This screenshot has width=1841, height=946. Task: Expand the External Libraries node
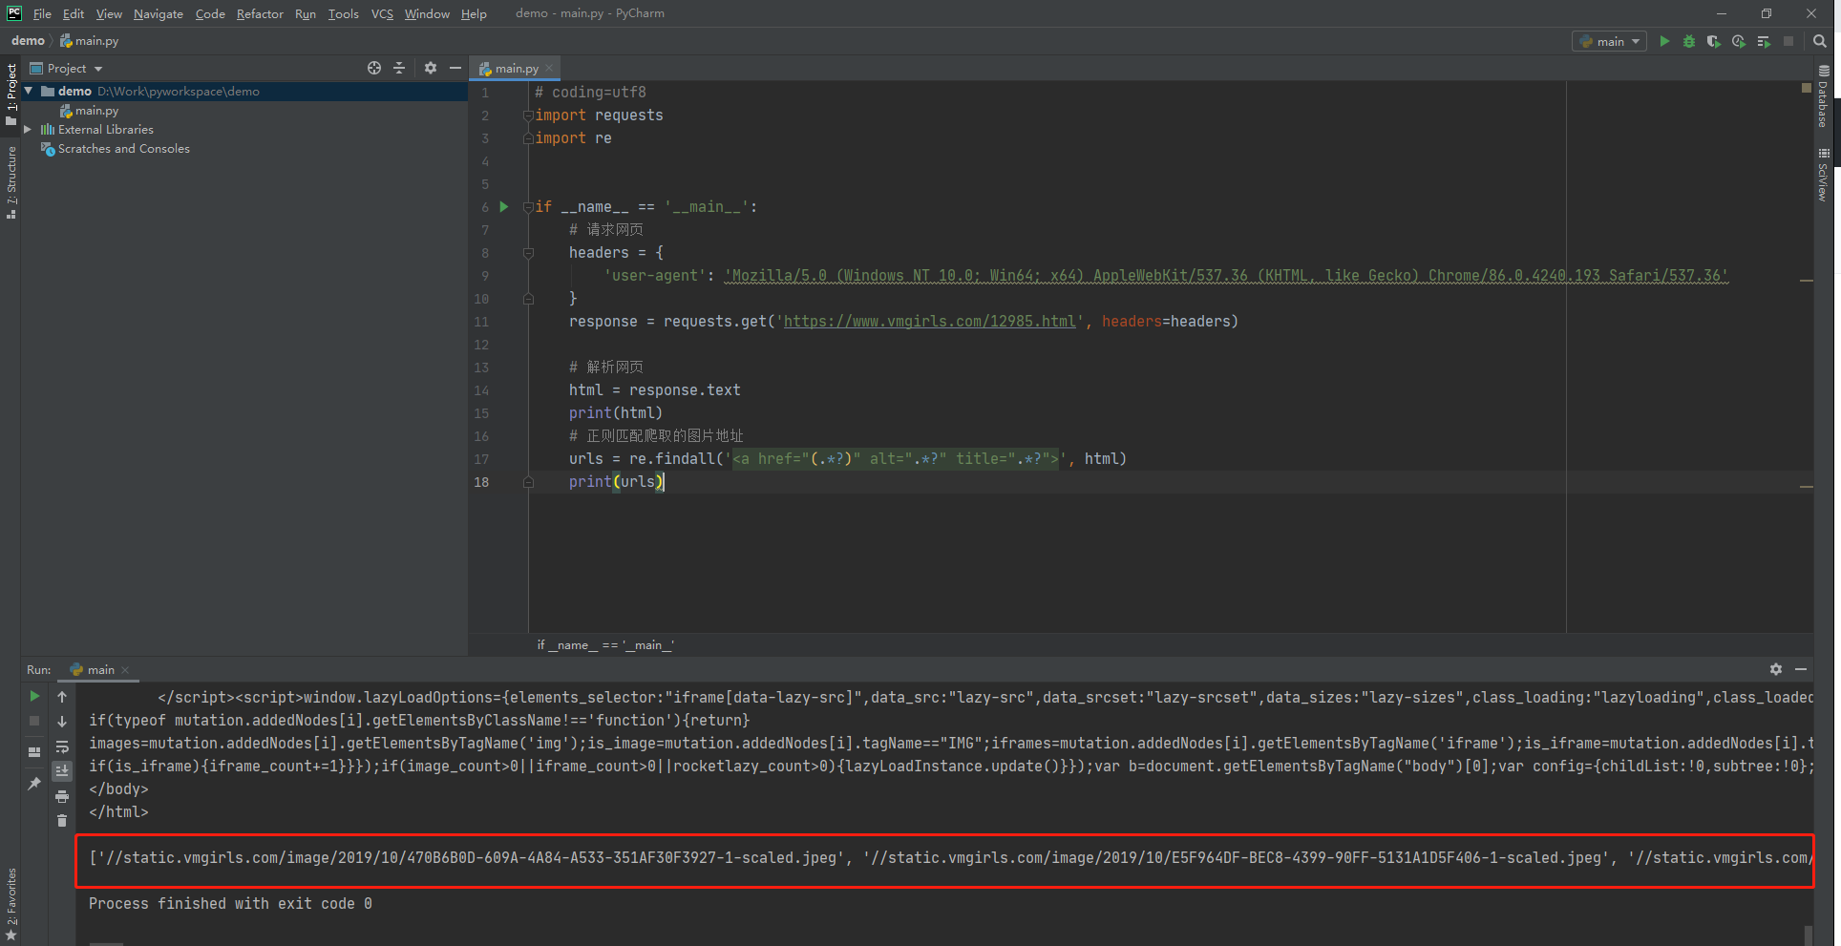point(28,129)
